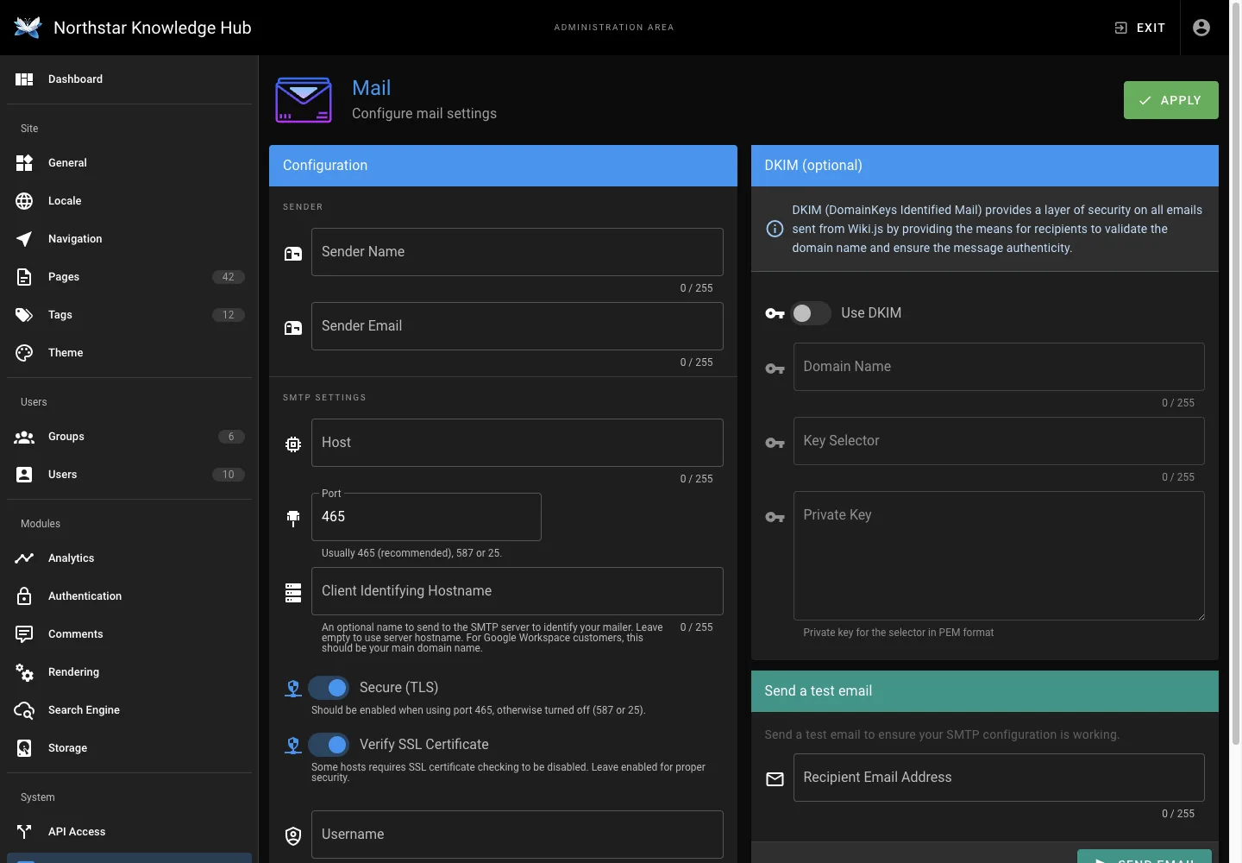Image resolution: width=1242 pixels, height=863 pixels.
Task: Click the Search Engine cloud icon
Action: pos(24,710)
